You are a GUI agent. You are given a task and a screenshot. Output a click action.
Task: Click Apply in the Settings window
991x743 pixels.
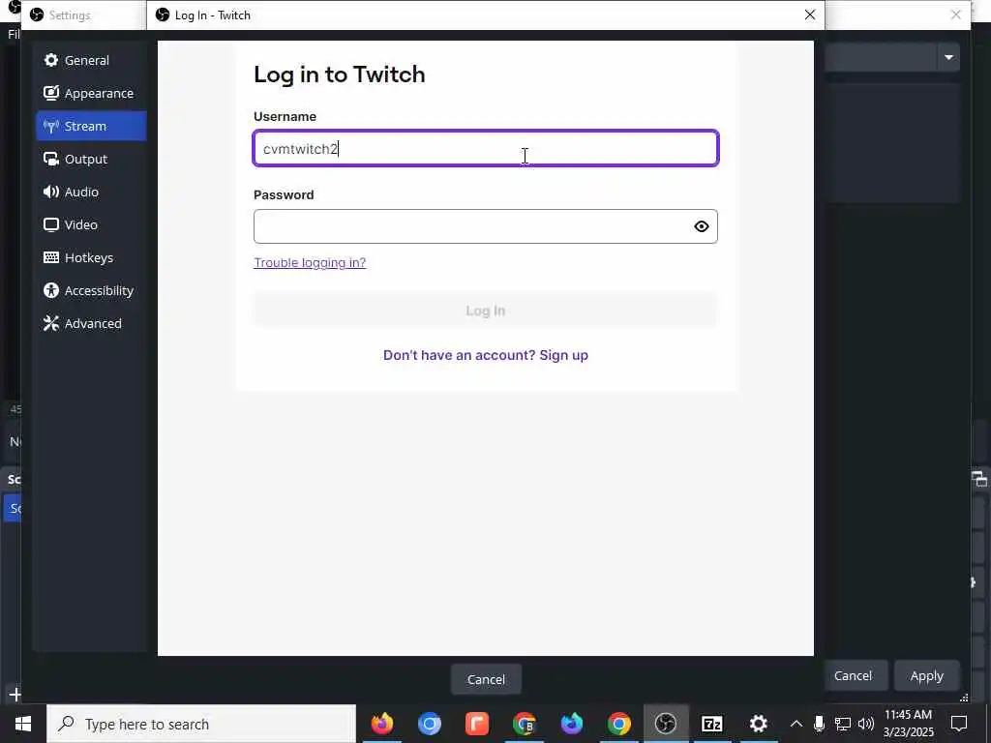(926, 675)
